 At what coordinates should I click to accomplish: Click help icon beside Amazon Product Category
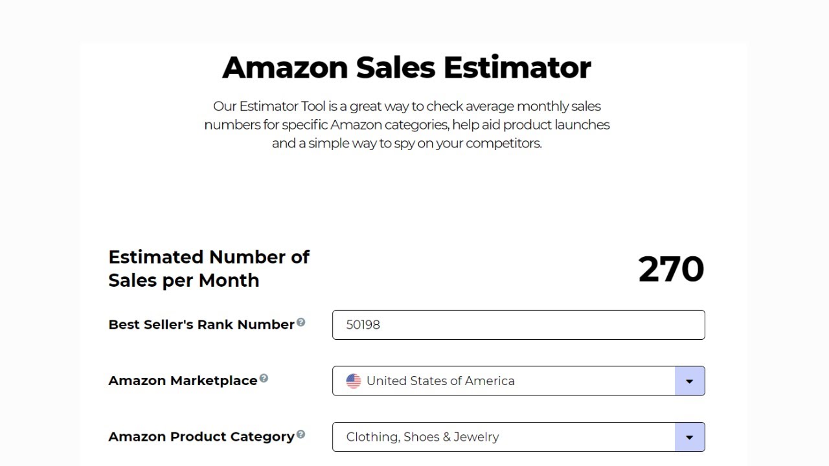click(301, 434)
